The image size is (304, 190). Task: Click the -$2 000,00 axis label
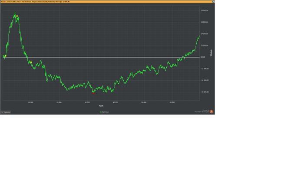[x=205, y=69]
